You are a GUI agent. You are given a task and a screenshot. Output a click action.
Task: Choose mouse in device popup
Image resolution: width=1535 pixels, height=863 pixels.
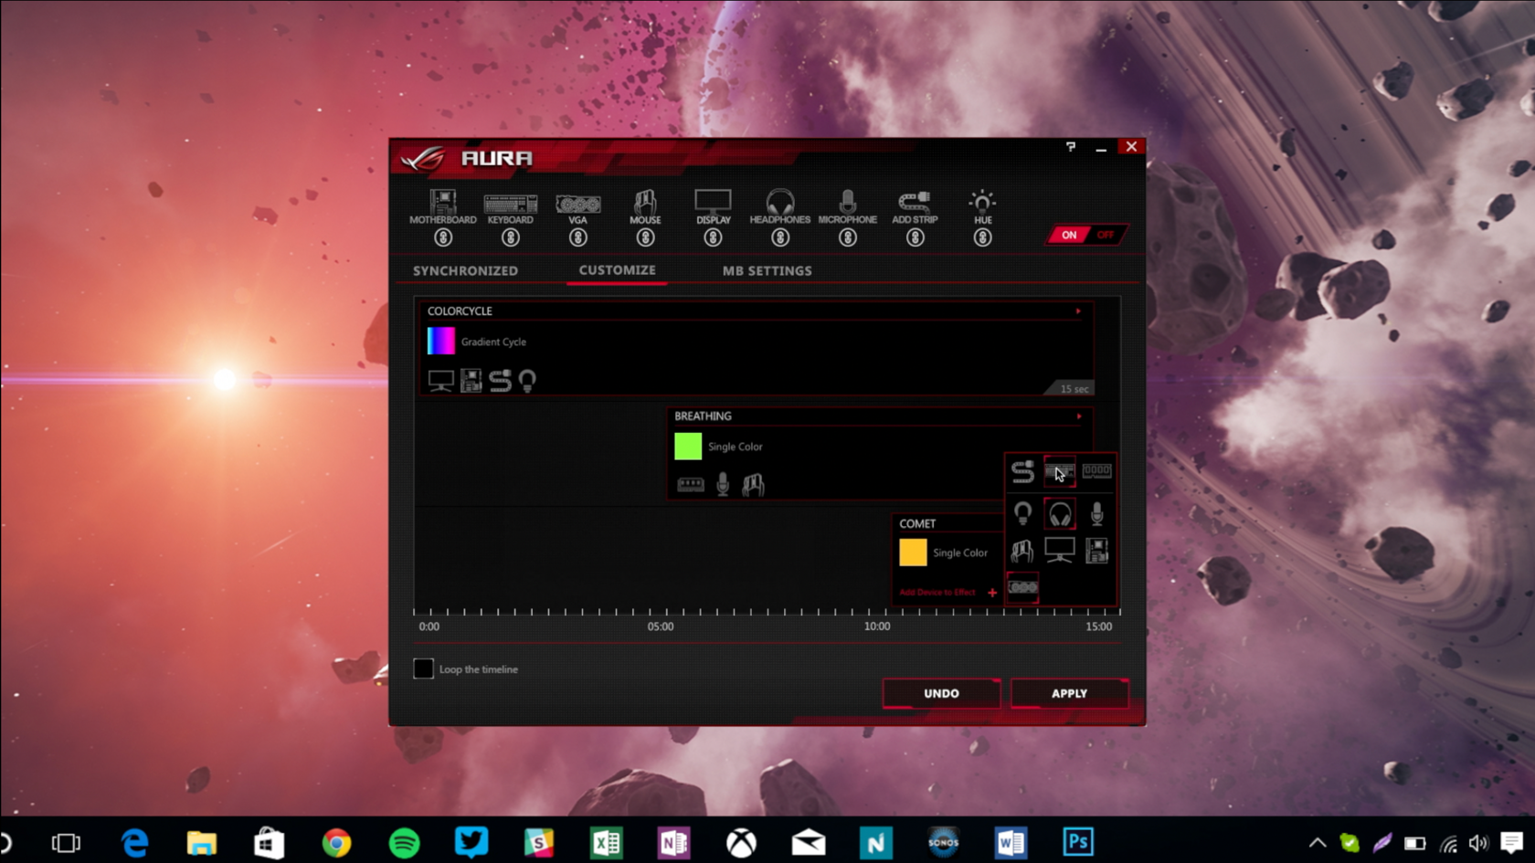coord(1022,551)
